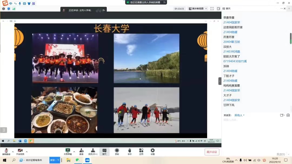The image size is (292, 164).
Task: Click 发送(S) send button
Action: click(281, 154)
